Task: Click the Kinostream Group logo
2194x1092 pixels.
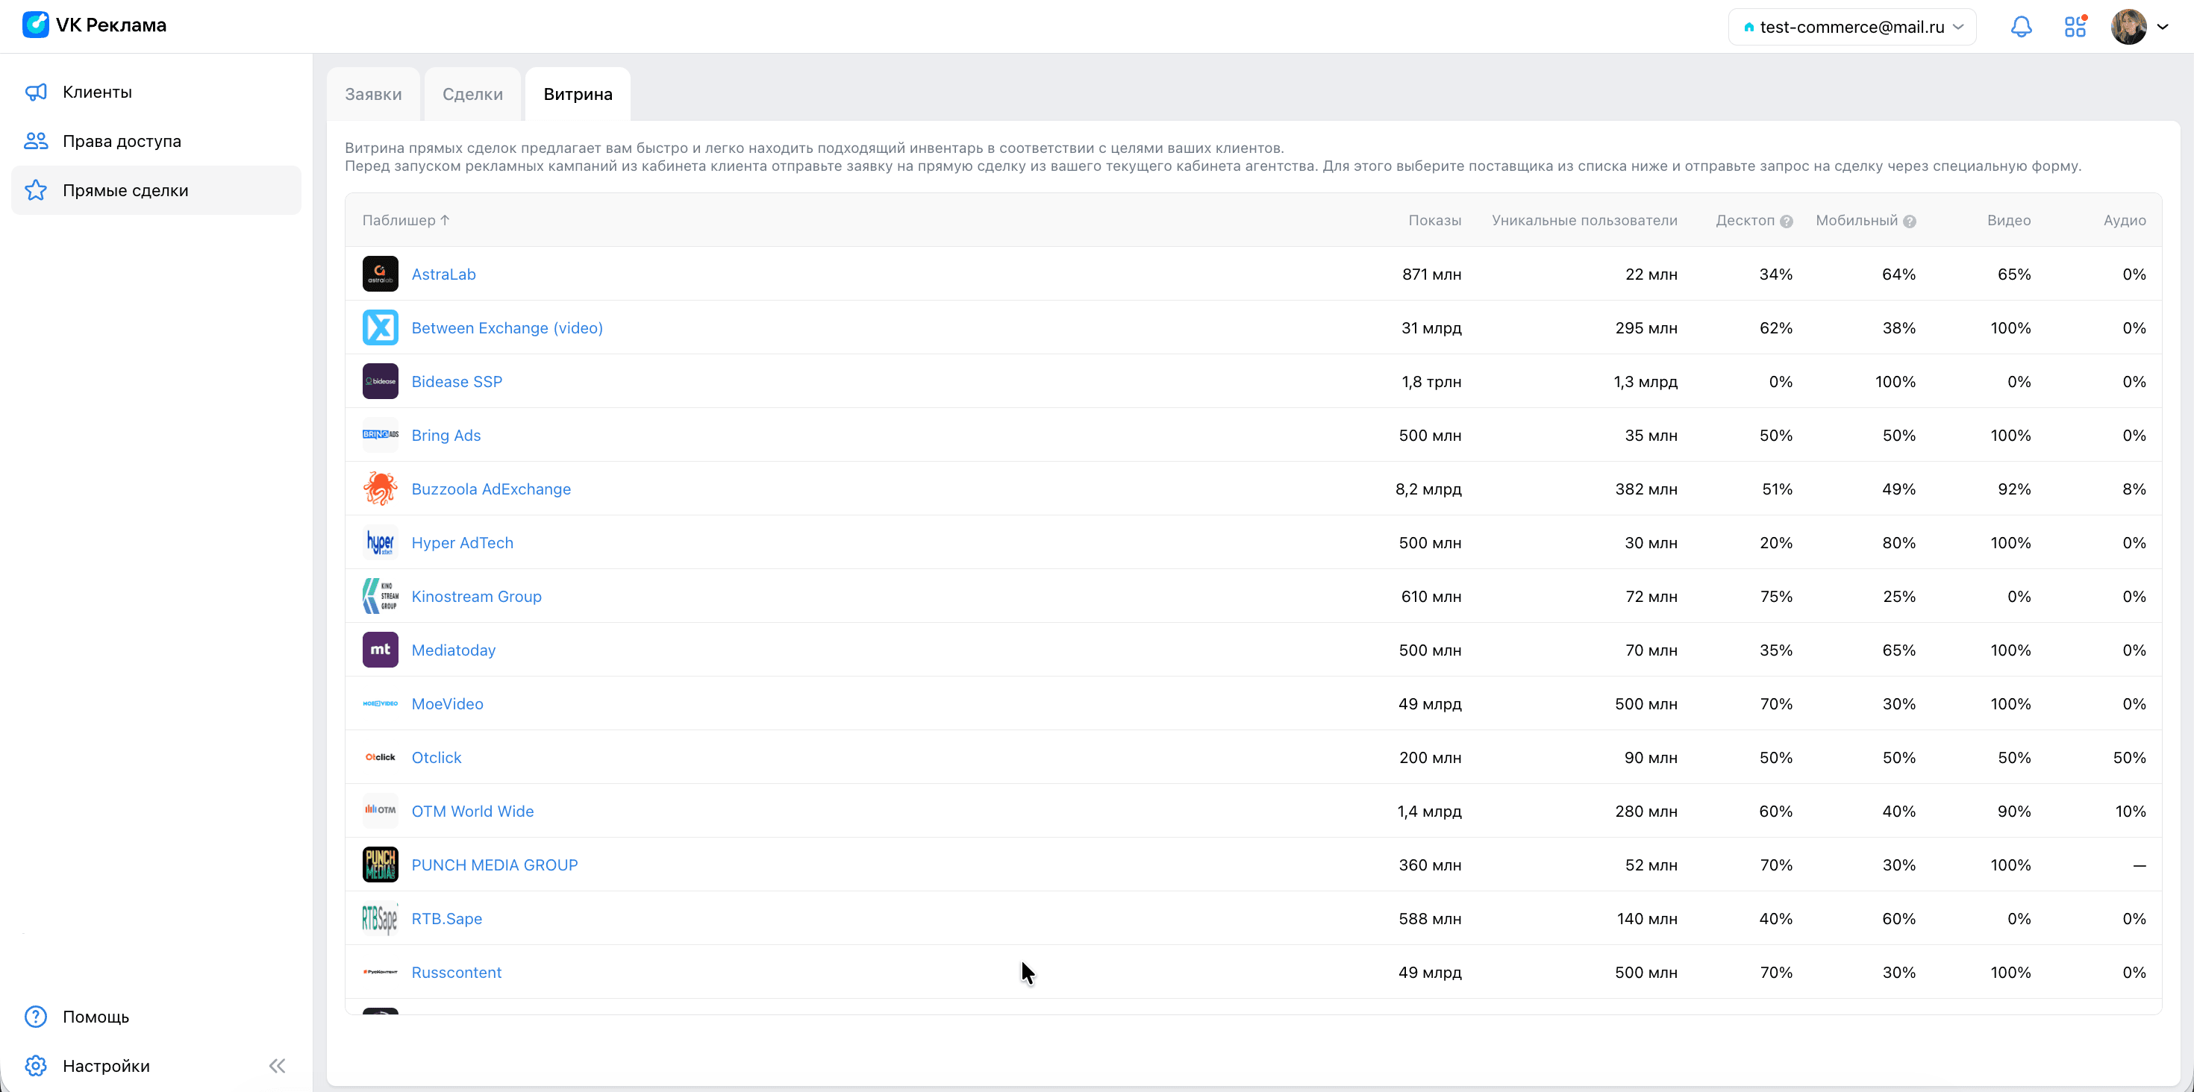Action: point(380,596)
